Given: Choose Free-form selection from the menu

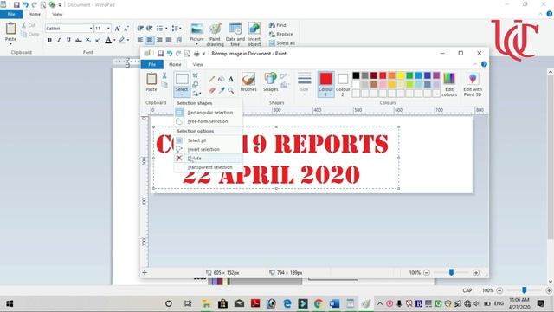Looking at the screenshot, I should (208, 121).
